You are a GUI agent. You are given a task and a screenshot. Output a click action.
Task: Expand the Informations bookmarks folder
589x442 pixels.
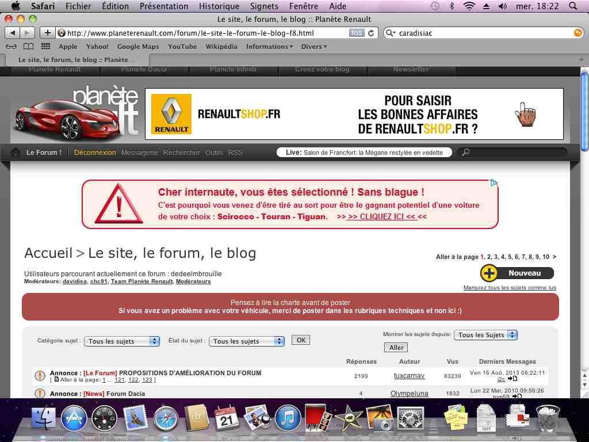point(269,47)
